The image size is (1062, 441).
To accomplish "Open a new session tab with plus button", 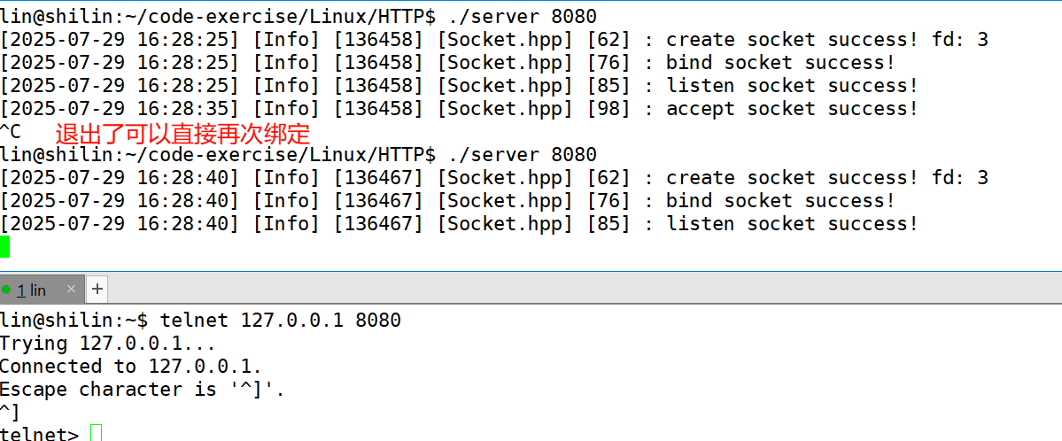I will [x=97, y=290].
